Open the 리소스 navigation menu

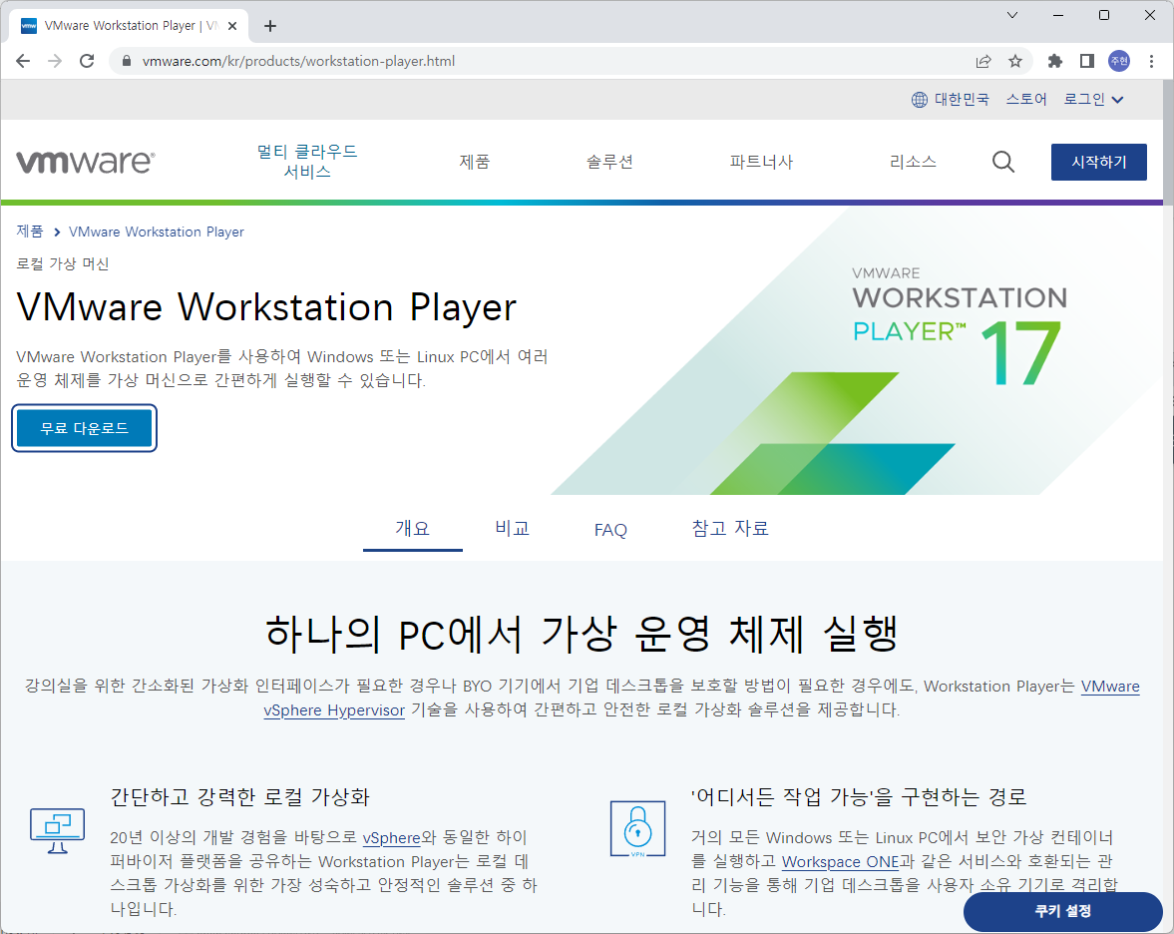[913, 162]
